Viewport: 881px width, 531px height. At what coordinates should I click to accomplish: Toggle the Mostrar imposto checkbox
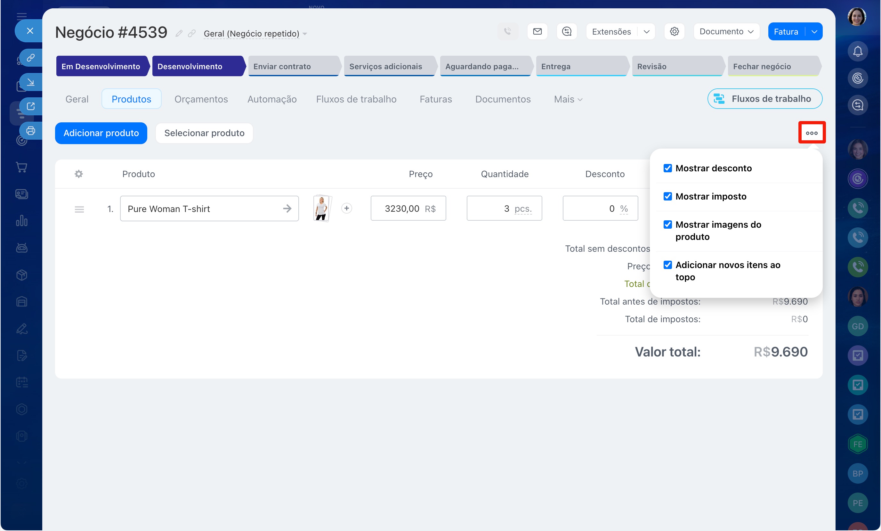click(x=667, y=196)
